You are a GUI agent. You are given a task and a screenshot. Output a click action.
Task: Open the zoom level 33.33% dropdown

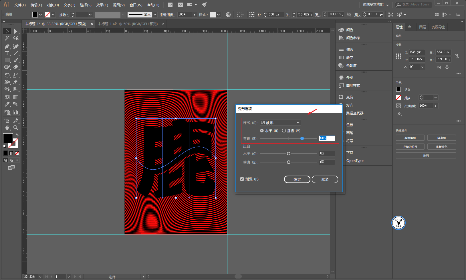40,277
